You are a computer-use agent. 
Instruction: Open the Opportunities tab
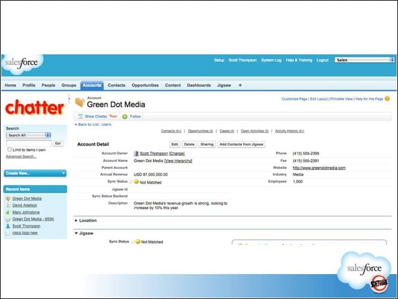(x=145, y=85)
